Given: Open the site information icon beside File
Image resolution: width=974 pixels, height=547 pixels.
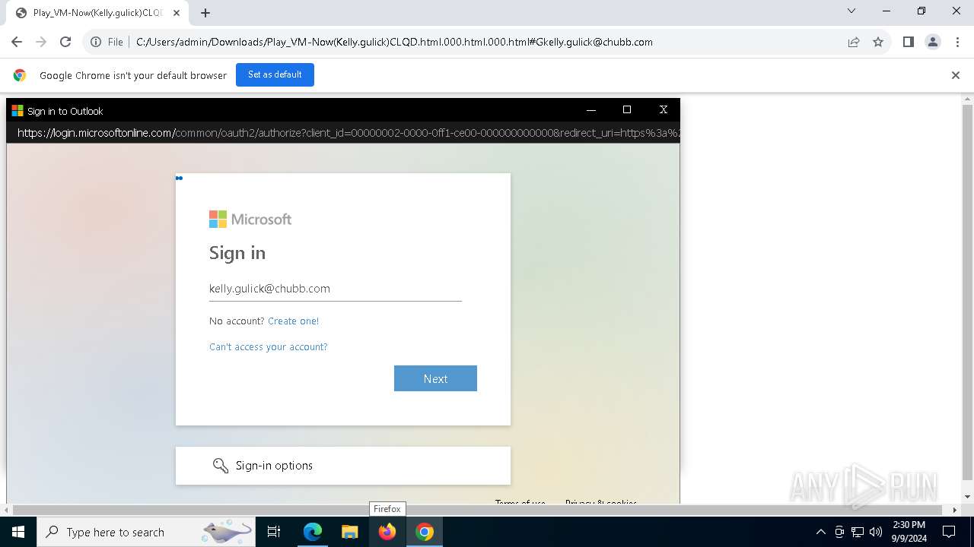Looking at the screenshot, I should pos(96,42).
